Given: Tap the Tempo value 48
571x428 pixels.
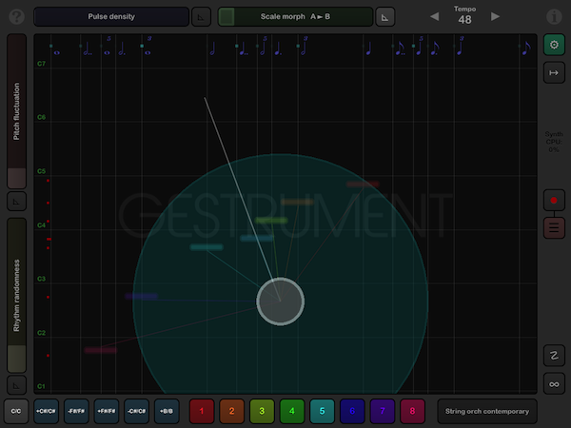Looking at the screenshot, I should (x=464, y=20).
